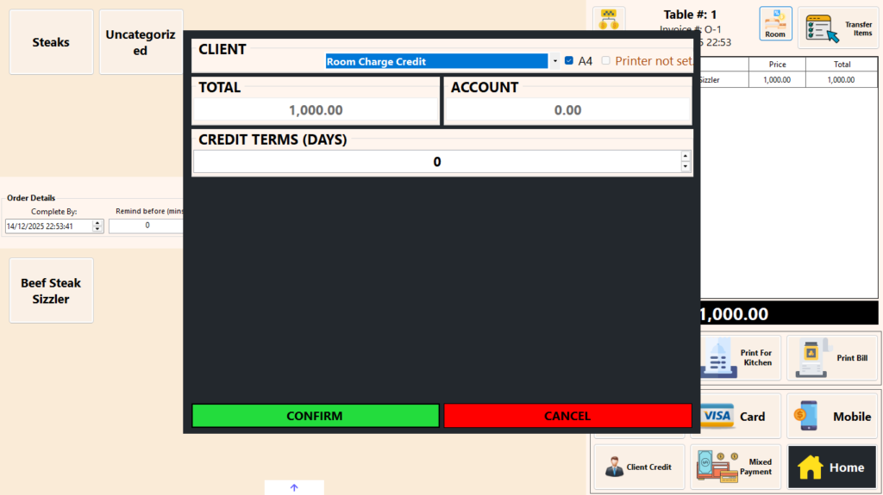The width and height of the screenshot is (883, 495).
Task: Select the Steaks category
Action: (x=51, y=42)
